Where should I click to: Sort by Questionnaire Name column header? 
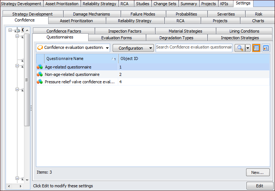click(x=81, y=58)
